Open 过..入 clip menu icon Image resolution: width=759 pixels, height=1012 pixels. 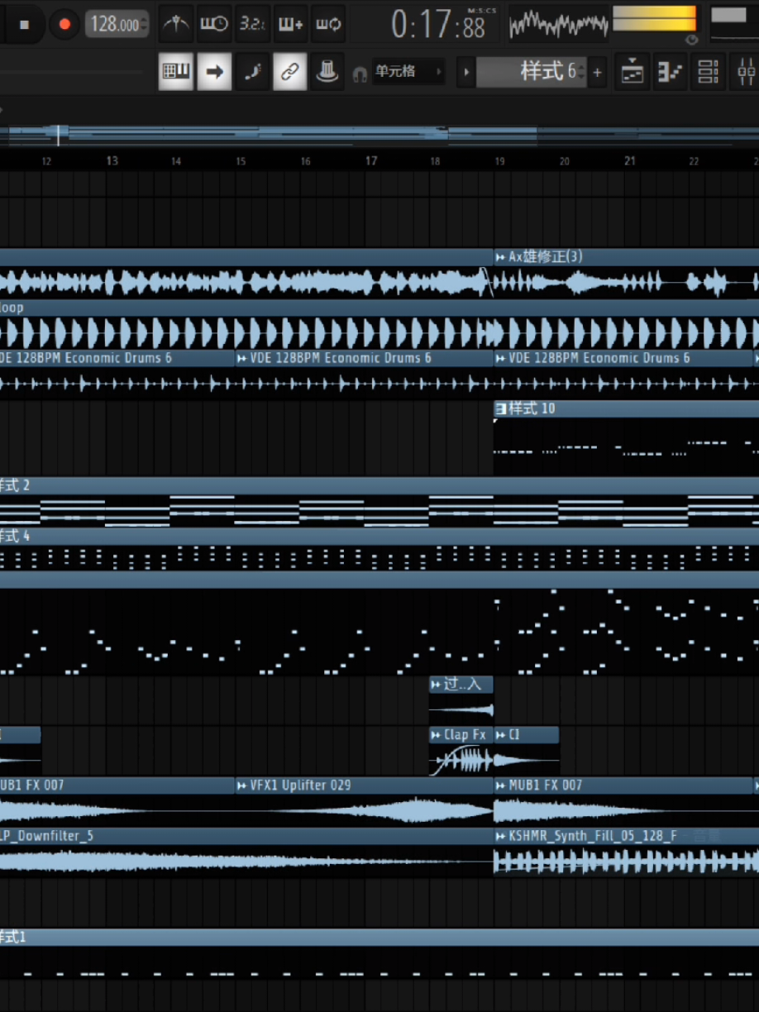pos(436,685)
